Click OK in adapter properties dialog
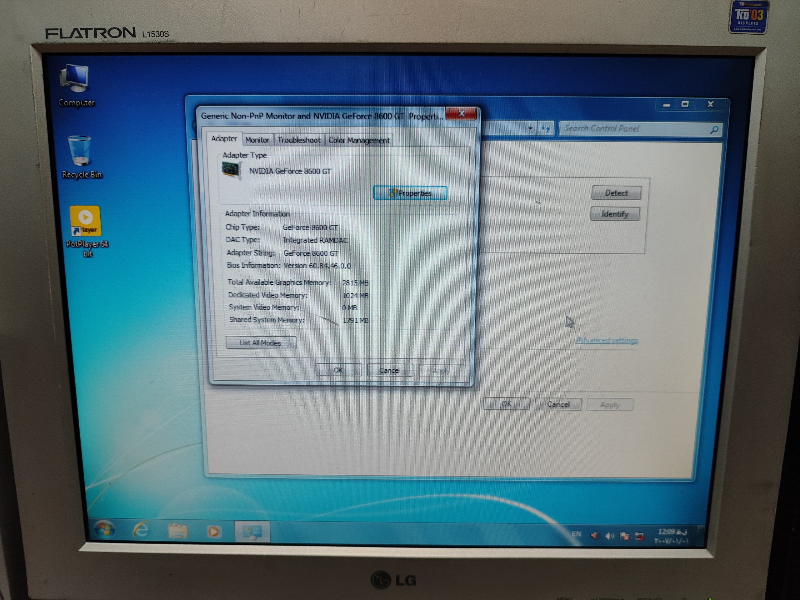800x600 pixels. pyautogui.click(x=338, y=370)
